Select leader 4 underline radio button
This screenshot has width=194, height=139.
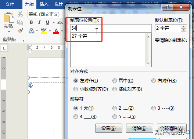[x=76, y=117]
